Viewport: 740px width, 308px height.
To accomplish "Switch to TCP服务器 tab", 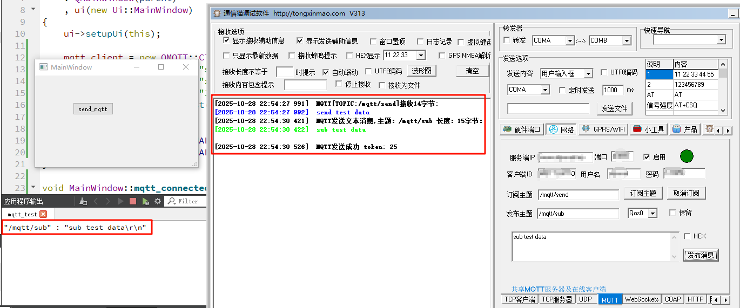I will click(x=557, y=299).
